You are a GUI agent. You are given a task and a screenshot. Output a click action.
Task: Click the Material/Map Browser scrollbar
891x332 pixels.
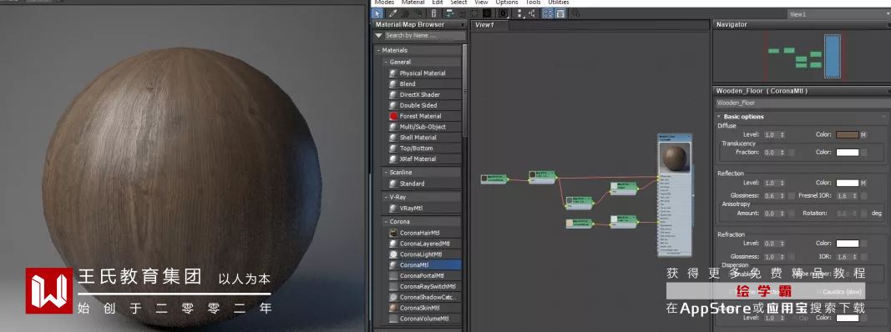(x=465, y=91)
